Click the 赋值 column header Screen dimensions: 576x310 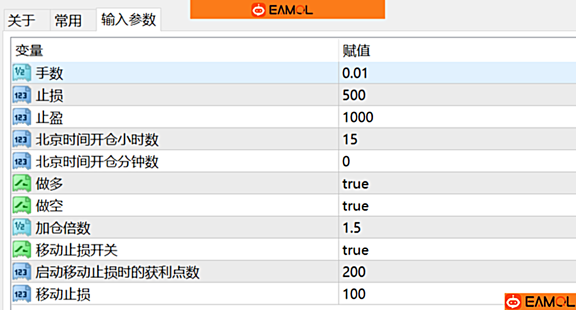click(356, 51)
